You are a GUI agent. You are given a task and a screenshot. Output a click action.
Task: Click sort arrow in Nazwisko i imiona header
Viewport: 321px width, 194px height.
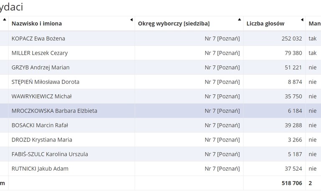tap(131, 20)
